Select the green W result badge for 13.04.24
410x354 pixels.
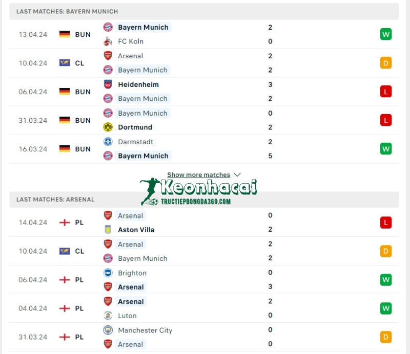click(386, 34)
